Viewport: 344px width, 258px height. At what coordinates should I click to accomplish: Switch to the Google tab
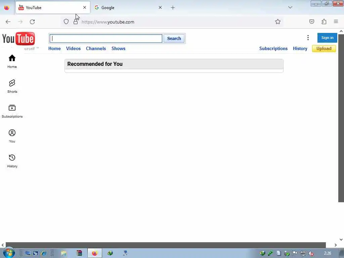click(128, 7)
